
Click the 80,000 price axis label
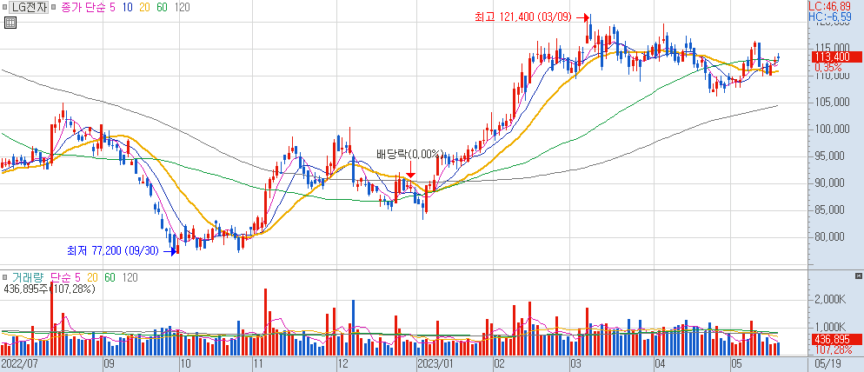coord(832,237)
